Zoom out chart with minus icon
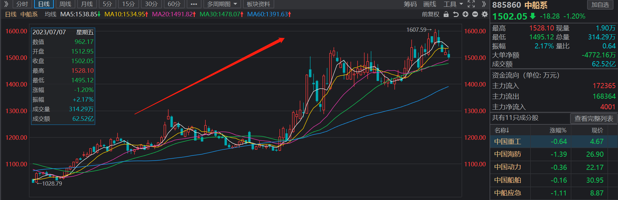The width and height of the screenshot is (618, 200). [x=475, y=14]
